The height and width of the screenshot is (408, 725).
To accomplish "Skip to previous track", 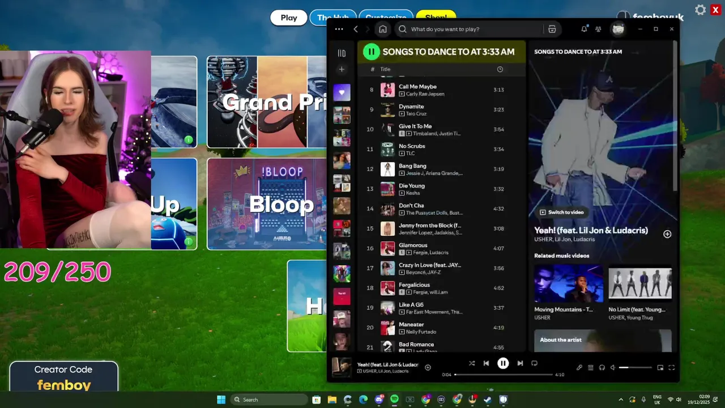I will [486, 363].
